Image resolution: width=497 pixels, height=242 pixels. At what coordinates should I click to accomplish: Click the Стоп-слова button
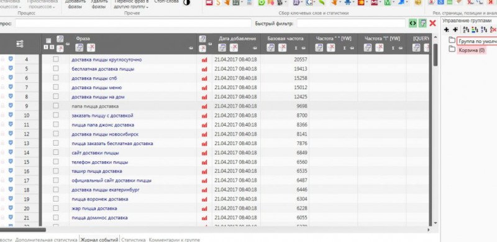click(x=166, y=2)
